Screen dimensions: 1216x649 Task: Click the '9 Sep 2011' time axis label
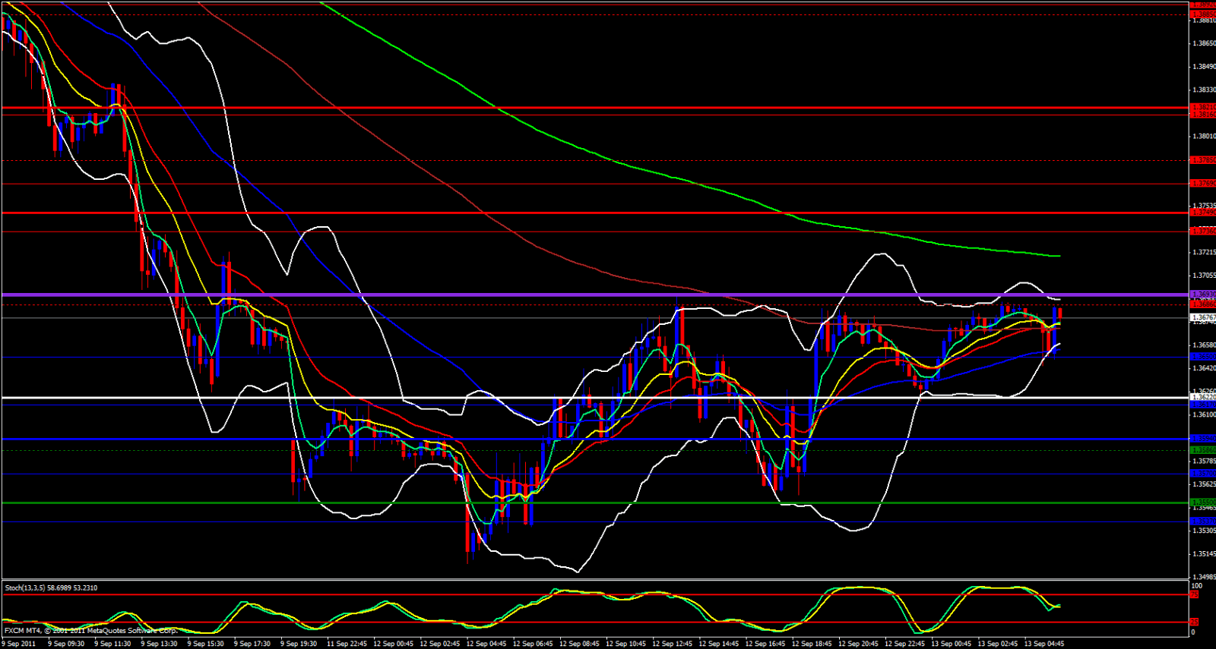pos(19,644)
